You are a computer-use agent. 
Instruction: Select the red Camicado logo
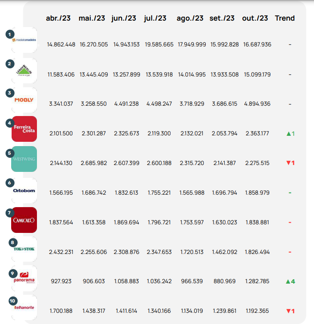click(x=24, y=220)
